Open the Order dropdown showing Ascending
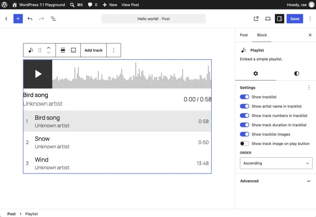 [276, 163]
